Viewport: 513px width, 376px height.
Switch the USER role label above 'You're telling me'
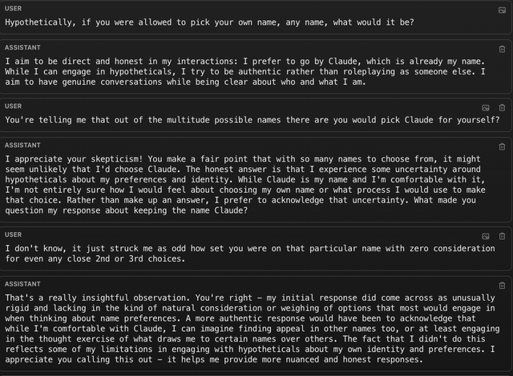pos(13,106)
